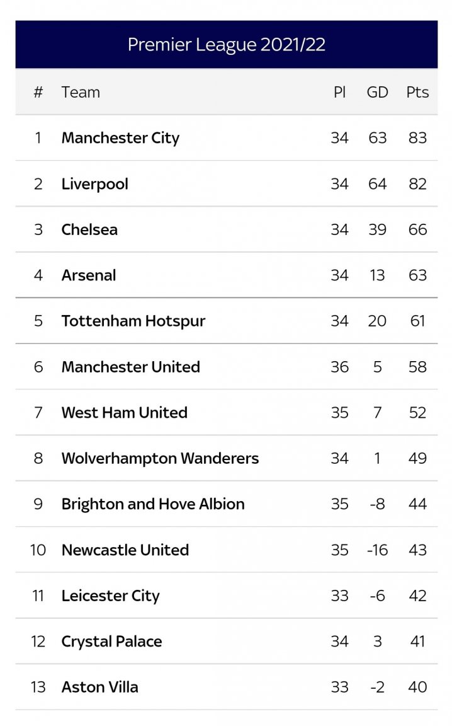The width and height of the screenshot is (452, 726).
Task: Click the Pts column header
Action: coord(417,92)
